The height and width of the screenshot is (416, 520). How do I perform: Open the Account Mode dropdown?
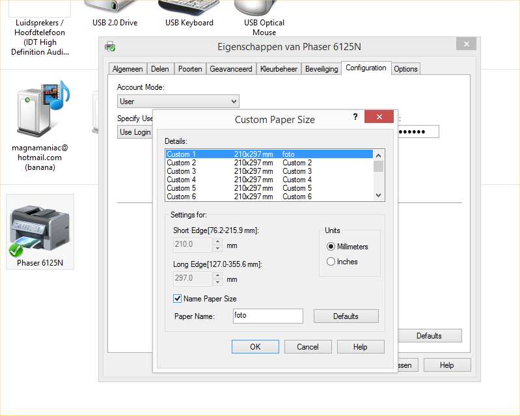click(x=178, y=101)
